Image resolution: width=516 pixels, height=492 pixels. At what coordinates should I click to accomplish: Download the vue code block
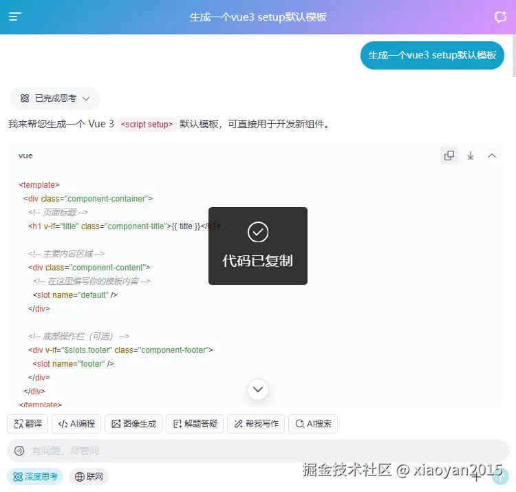[x=471, y=156]
